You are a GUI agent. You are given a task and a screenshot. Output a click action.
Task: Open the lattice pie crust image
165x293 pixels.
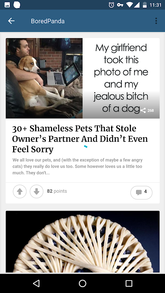click(82, 241)
